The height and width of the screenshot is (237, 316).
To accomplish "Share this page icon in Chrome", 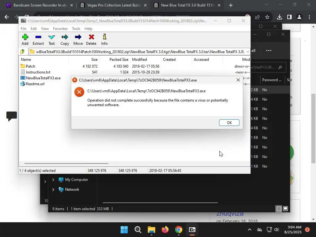I will pyautogui.click(x=257, y=17).
